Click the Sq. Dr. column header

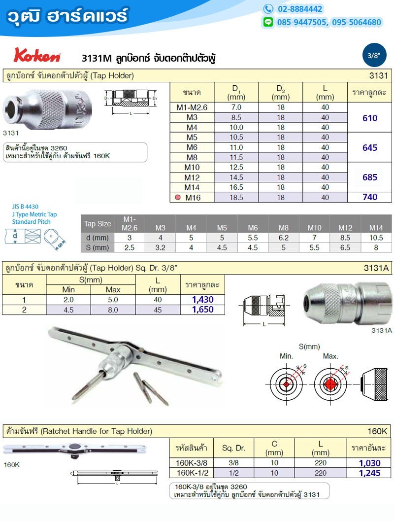coord(233,448)
